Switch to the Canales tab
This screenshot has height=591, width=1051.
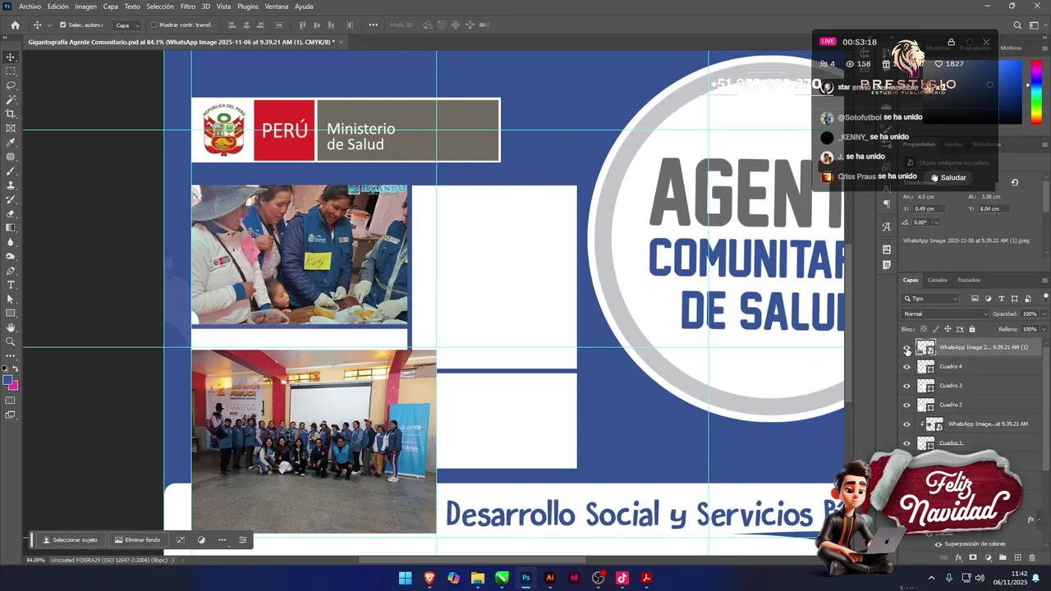coord(937,280)
